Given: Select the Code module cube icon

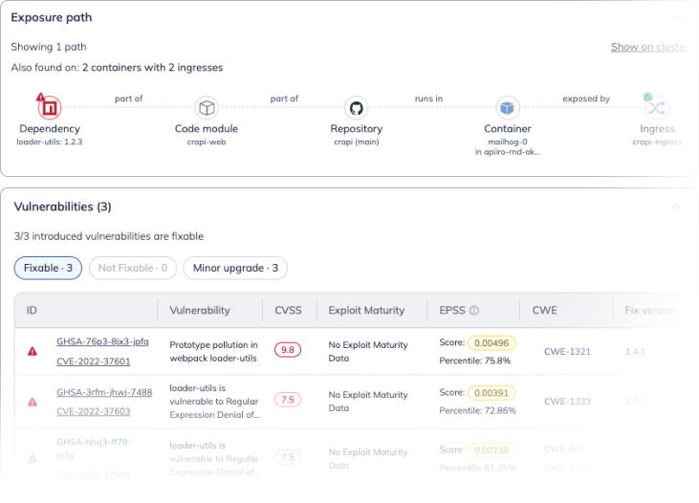Looking at the screenshot, I should [206, 107].
